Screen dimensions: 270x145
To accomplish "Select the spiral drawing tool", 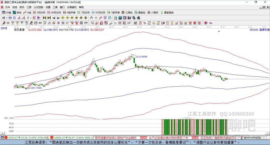I will [26, 23].
